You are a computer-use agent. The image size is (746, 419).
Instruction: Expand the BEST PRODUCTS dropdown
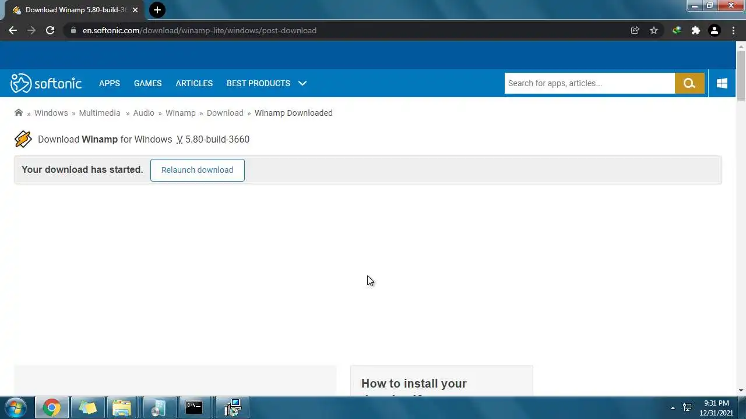(266, 83)
